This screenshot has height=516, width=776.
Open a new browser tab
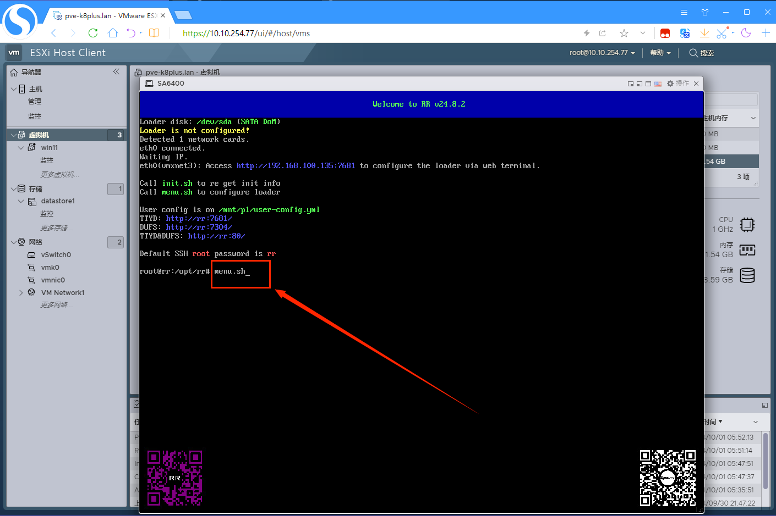pos(183,15)
